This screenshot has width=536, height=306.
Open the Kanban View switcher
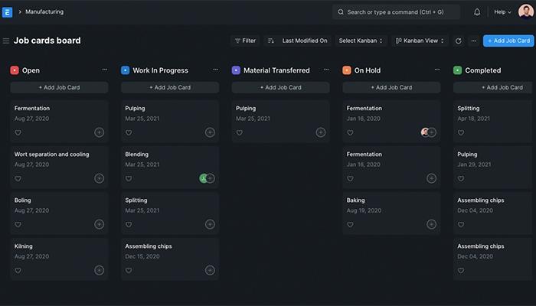tap(420, 41)
